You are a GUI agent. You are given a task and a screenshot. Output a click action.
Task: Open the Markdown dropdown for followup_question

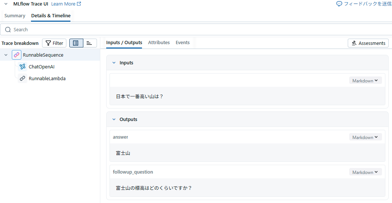365,172
